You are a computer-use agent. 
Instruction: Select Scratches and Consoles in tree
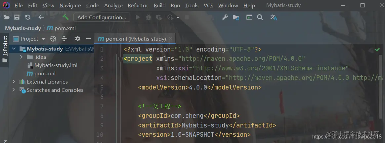point(51,90)
